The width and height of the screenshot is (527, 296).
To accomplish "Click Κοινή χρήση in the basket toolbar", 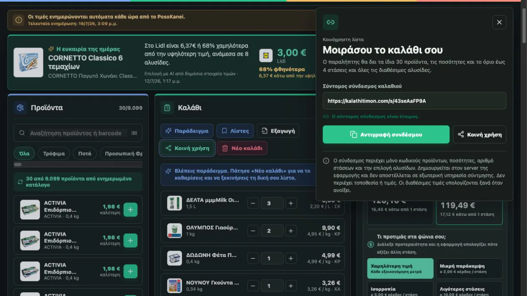I will [x=187, y=148].
